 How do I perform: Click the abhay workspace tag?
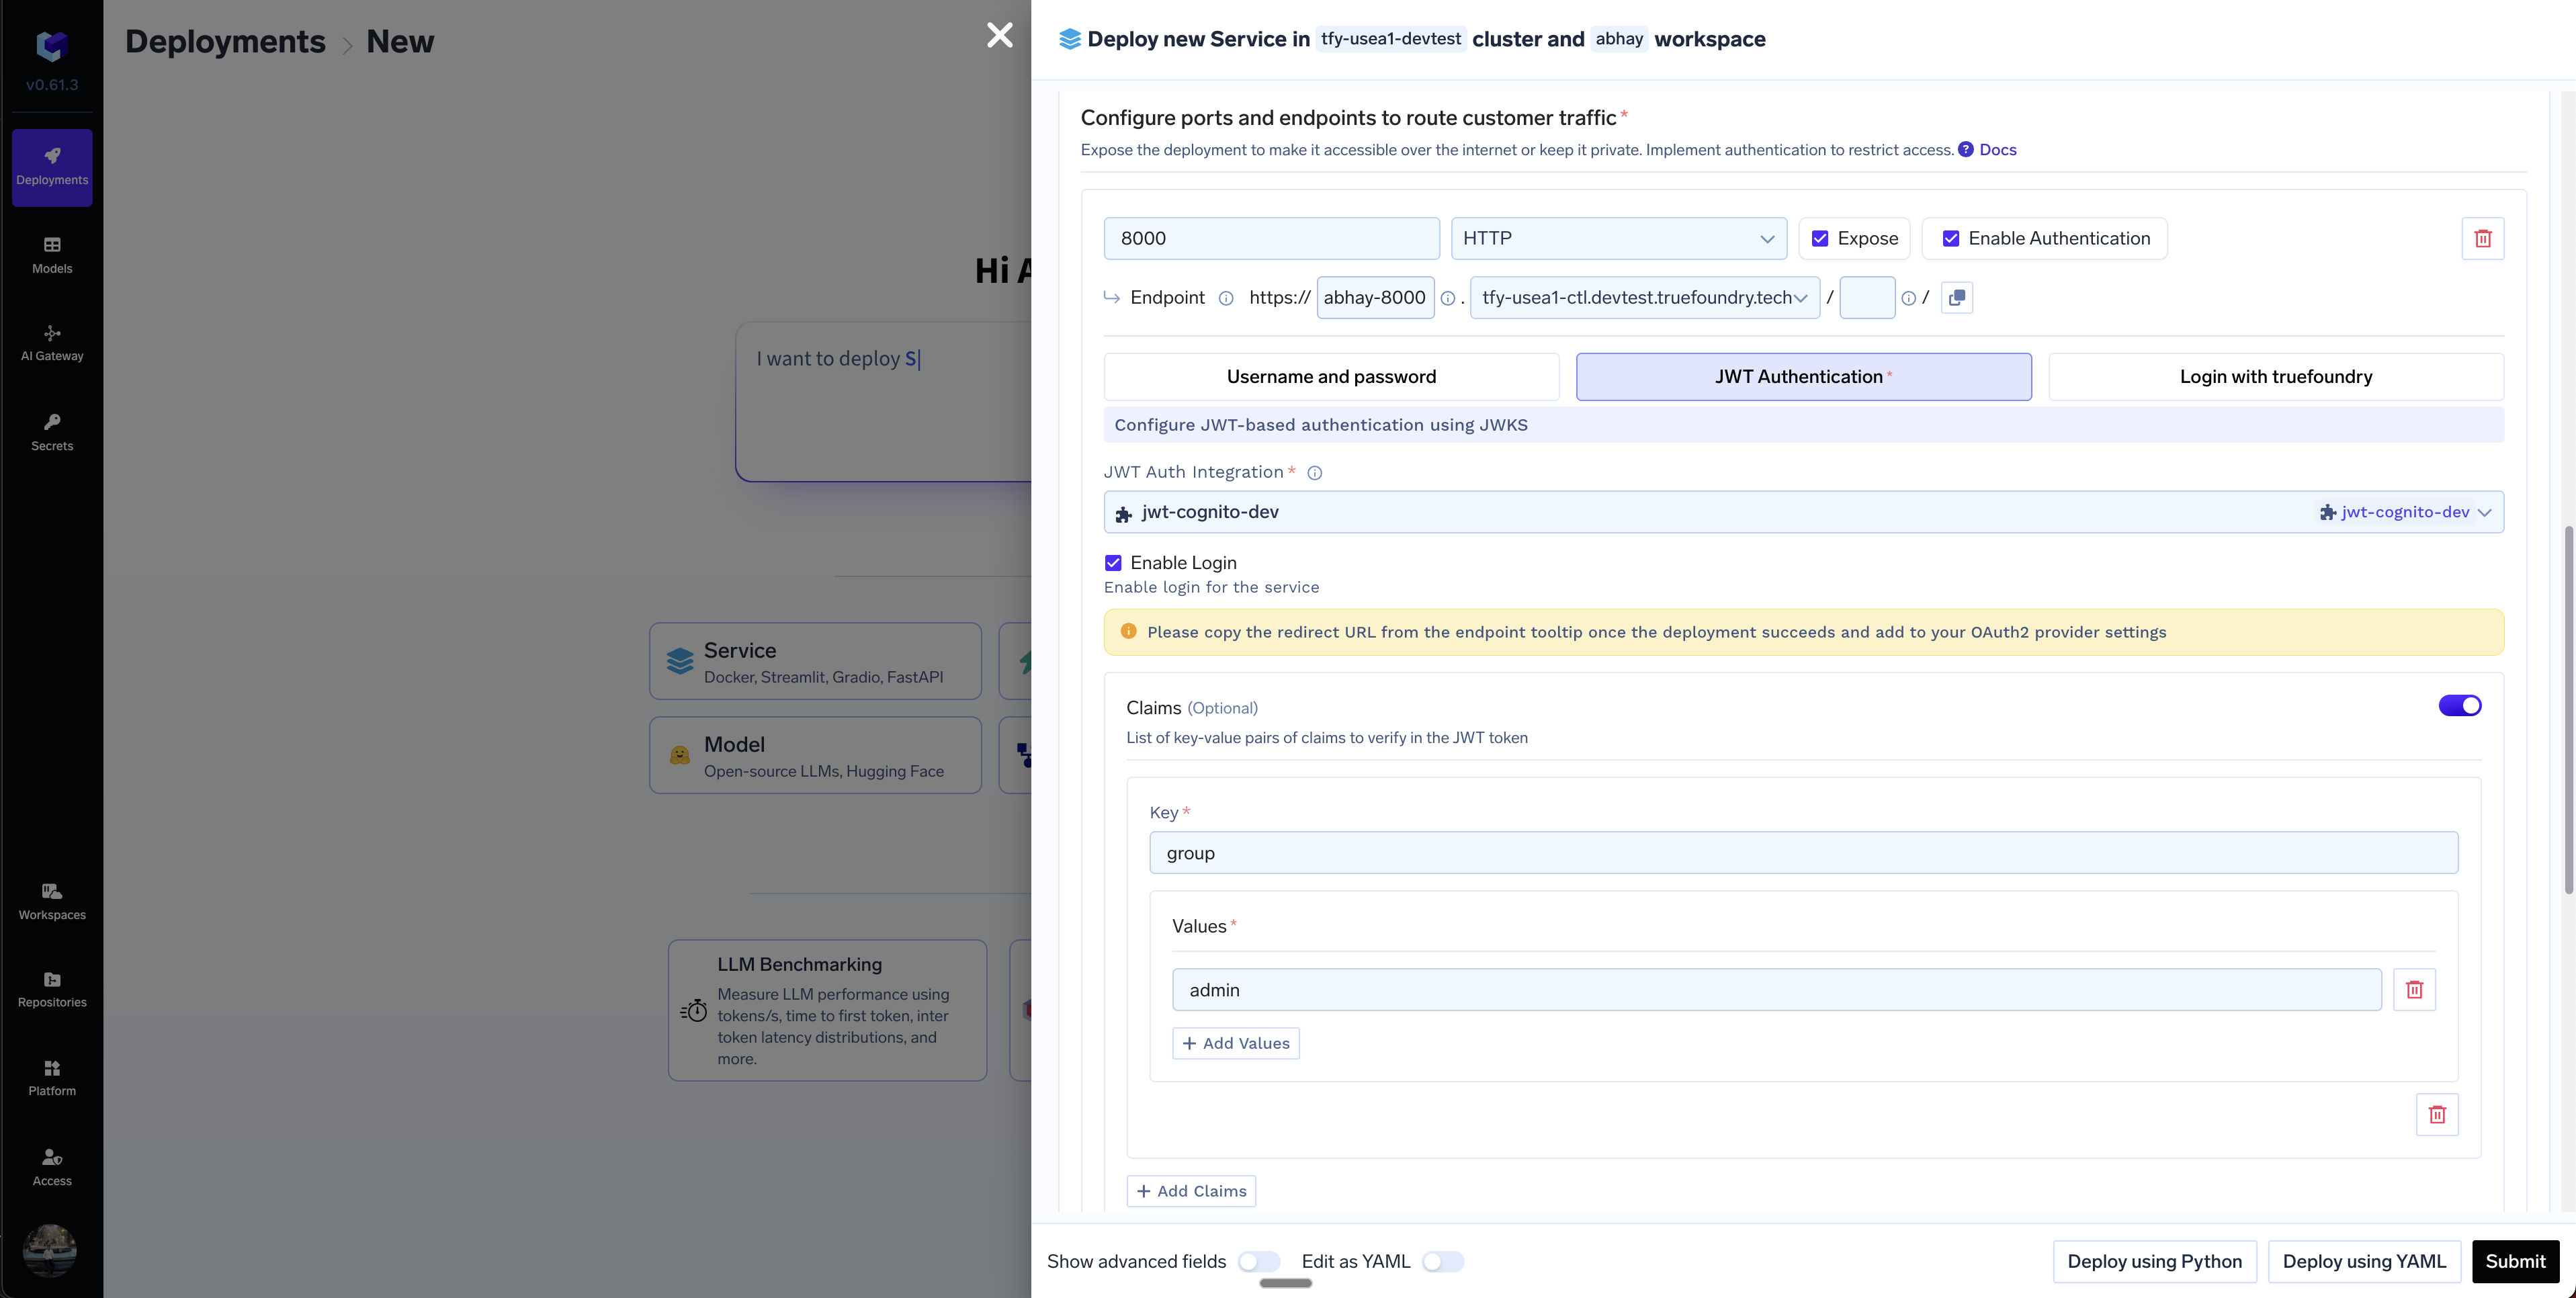pyautogui.click(x=1619, y=39)
